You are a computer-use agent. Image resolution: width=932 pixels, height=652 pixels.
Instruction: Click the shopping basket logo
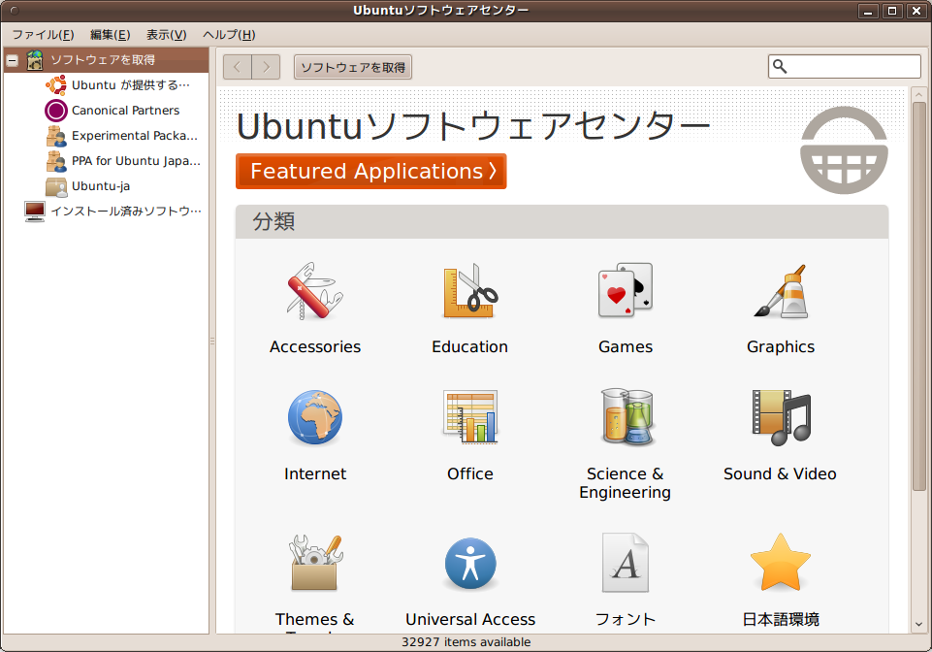[x=844, y=150]
